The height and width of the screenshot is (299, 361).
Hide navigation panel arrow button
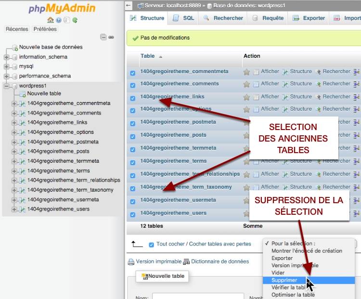(129, 5)
